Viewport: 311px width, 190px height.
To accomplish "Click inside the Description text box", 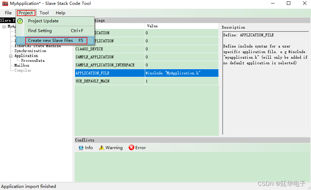I will pyautogui.click(x=265, y=83).
